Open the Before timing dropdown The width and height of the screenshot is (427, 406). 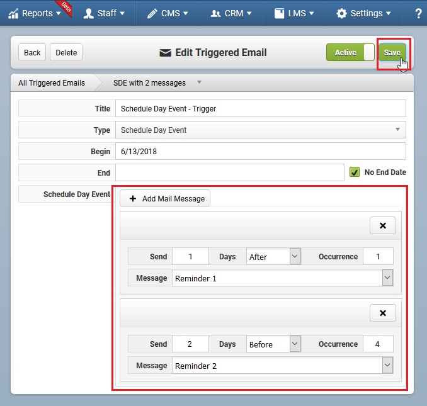tap(273, 344)
